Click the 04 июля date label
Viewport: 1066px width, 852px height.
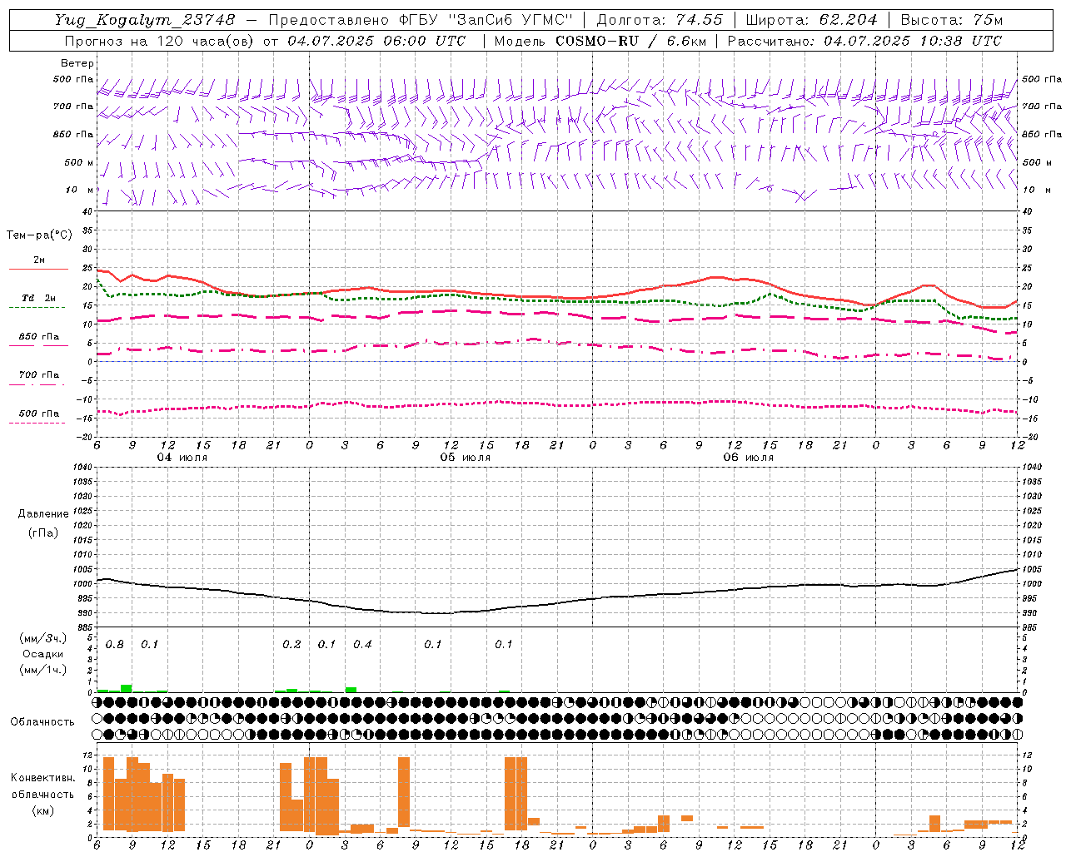click(x=182, y=458)
